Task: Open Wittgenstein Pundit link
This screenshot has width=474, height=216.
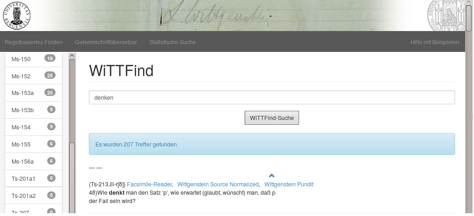Action: [x=289, y=184]
